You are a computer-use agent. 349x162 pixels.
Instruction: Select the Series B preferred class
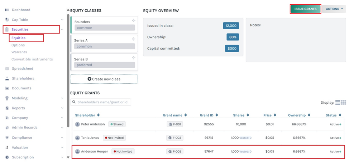tap(104, 62)
